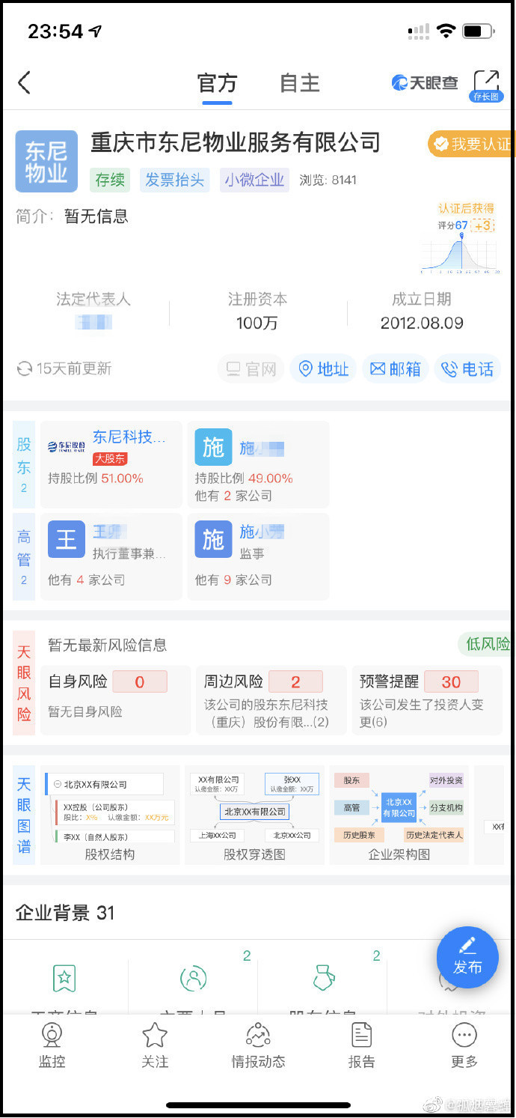Open 预警提醒 alert card
Viewport: 516px width, 1118px height.
426,700
